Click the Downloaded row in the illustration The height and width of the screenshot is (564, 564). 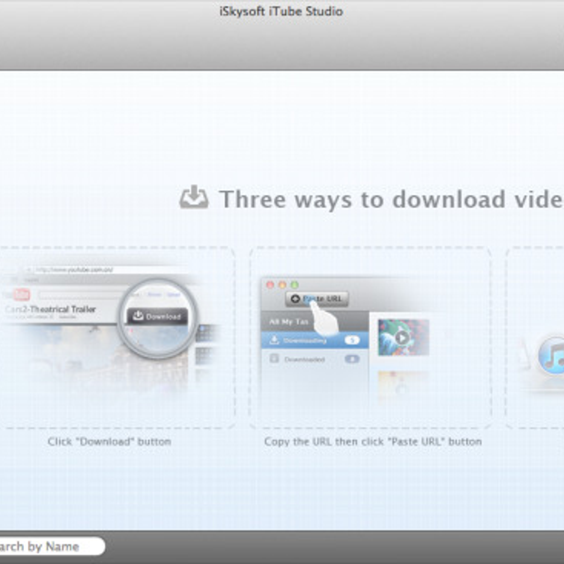[315, 359]
